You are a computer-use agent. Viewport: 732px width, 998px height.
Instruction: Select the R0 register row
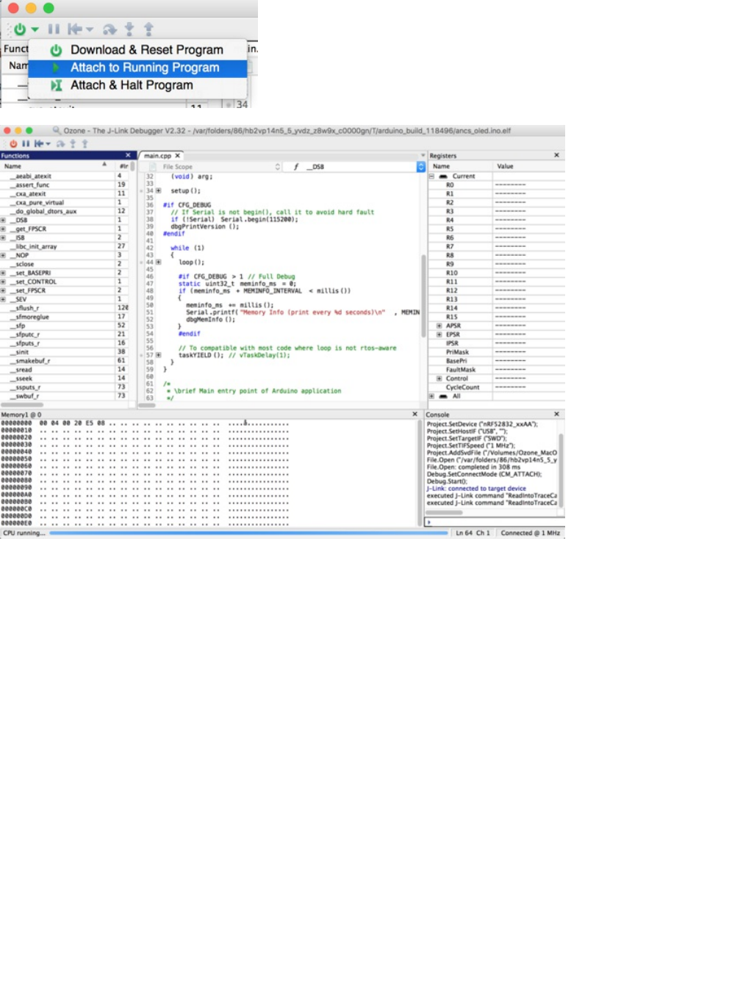click(497, 185)
